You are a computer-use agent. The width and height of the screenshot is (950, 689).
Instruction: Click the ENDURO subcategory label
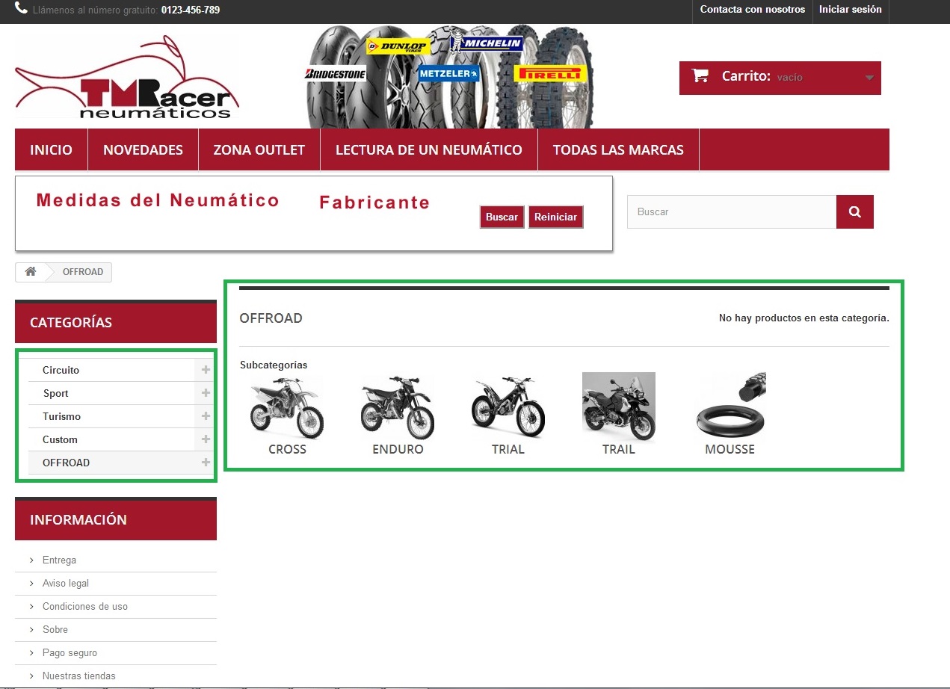[398, 449]
